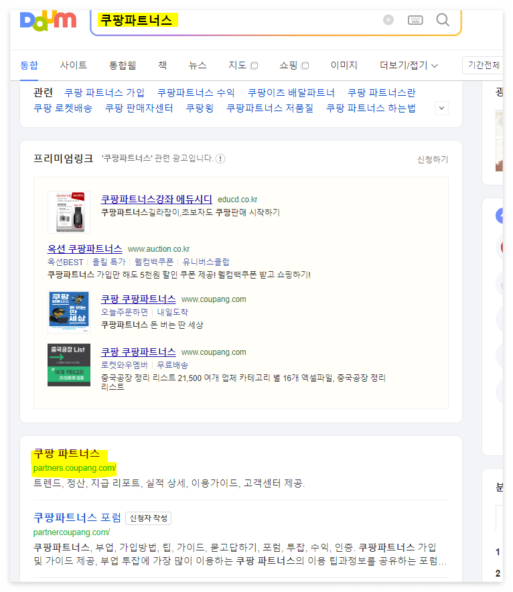This screenshot has height=592, width=513.
Task: Click the 옥션BEST sublink
Action: (x=66, y=262)
